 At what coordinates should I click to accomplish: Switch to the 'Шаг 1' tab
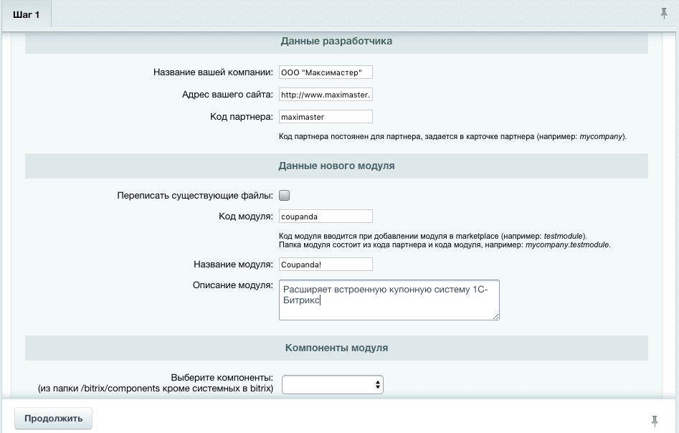point(27,15)
